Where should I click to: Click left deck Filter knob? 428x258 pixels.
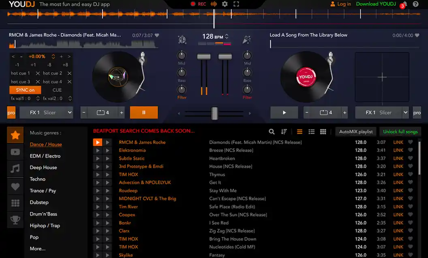[x=182, y=90]
